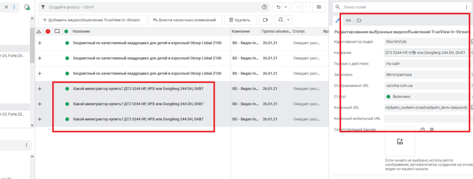This screenshot has height=179, width=473.
Task: Open the search fields three-dot menu
Action: pos(467,7)
